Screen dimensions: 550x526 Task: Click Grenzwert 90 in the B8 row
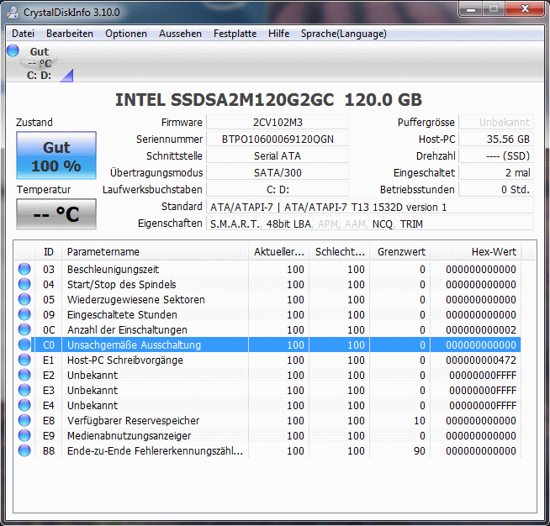420,450
